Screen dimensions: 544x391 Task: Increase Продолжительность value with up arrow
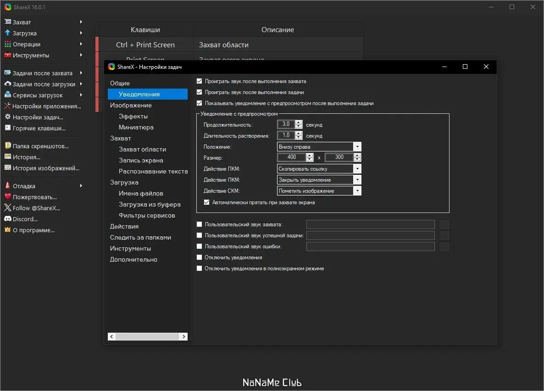299,122
